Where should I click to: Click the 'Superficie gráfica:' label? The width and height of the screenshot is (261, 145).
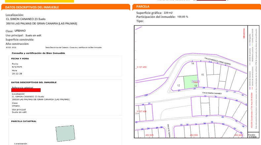(149, 13)
